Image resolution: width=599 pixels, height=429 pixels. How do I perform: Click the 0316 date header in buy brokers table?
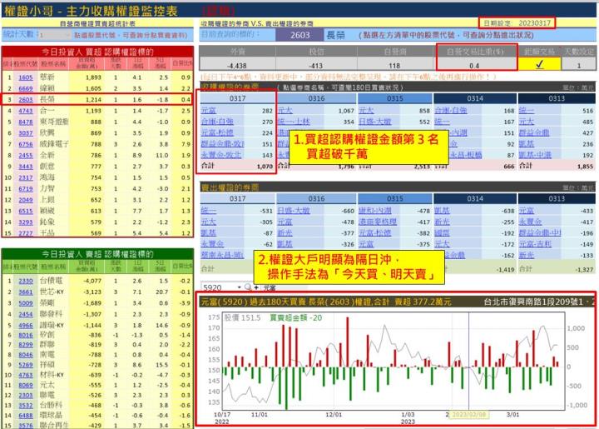click(316, 98)
